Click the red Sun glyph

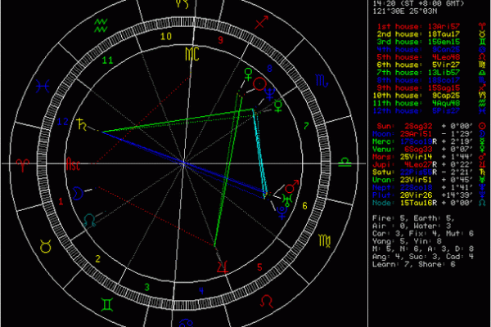[x=259, y=83]
